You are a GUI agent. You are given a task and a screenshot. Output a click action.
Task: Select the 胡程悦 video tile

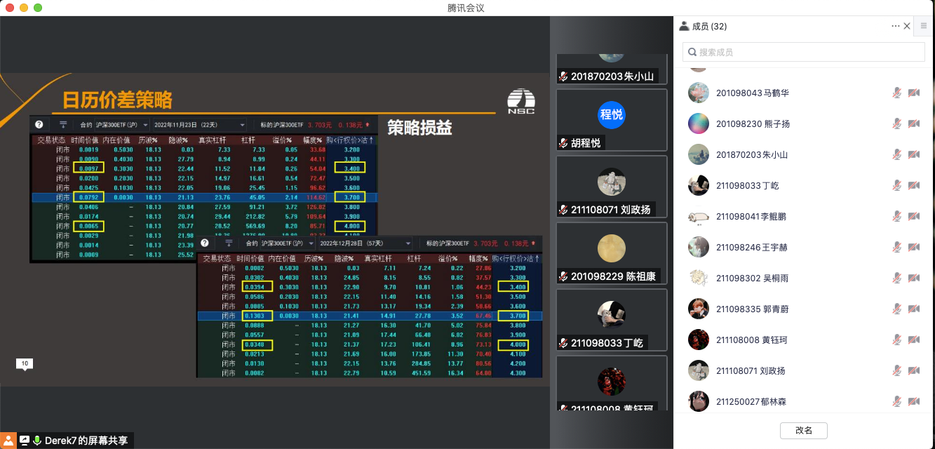(611, 120)
